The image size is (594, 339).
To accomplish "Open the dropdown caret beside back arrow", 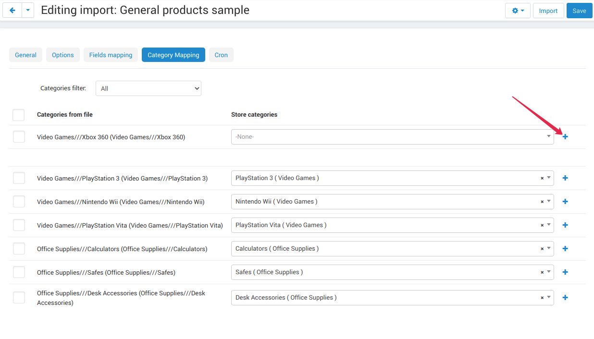I will [x=28, y=11].
